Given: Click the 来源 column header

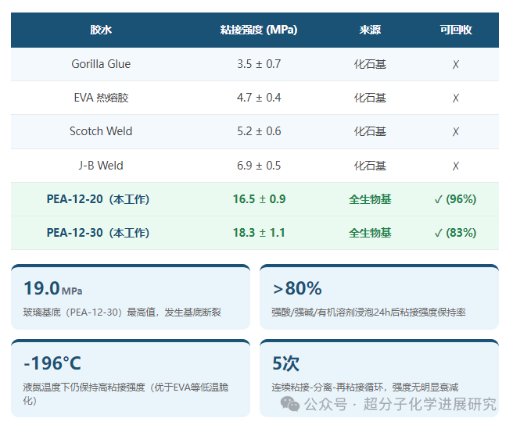Looking at the screenshot, I should click(370, 30).
